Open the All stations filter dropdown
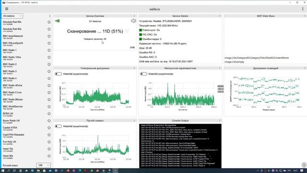This screenshot has height=173, width=307. point(12,16)
